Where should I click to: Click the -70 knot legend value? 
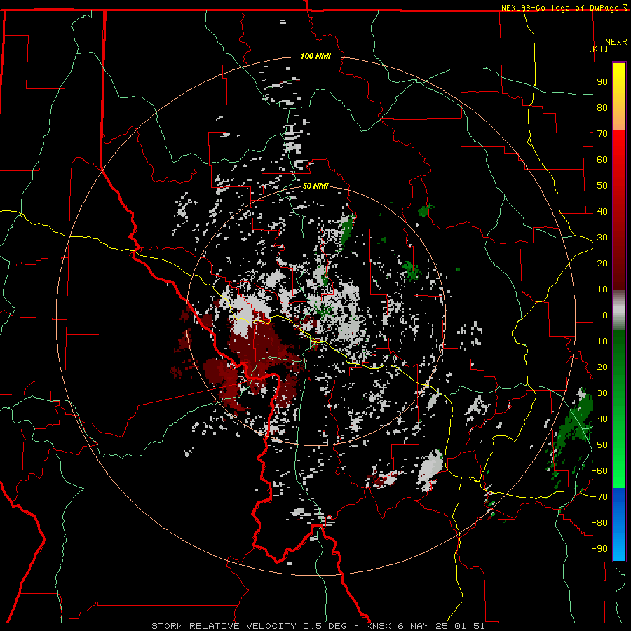point(599,497)
